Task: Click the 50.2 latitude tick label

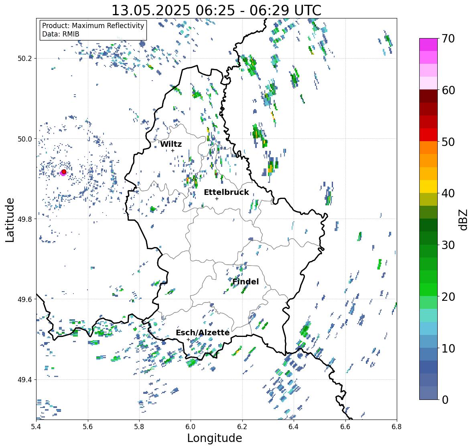Action: (x=25, y=59)
